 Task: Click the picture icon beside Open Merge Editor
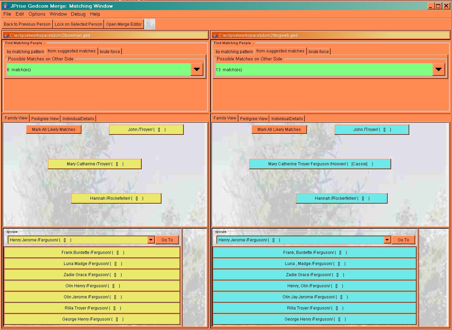150,24
